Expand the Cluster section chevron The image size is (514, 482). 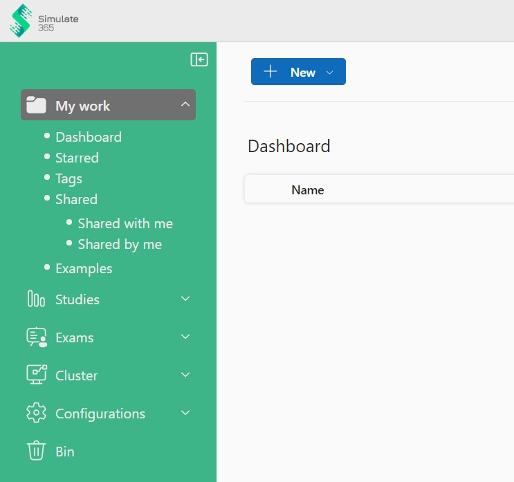pos(185,375)
